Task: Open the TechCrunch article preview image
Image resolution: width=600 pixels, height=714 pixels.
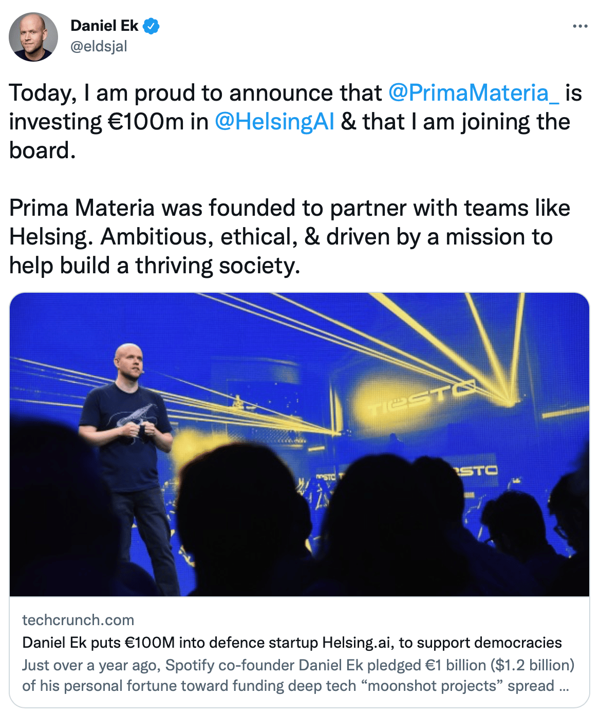Action: 299,444
